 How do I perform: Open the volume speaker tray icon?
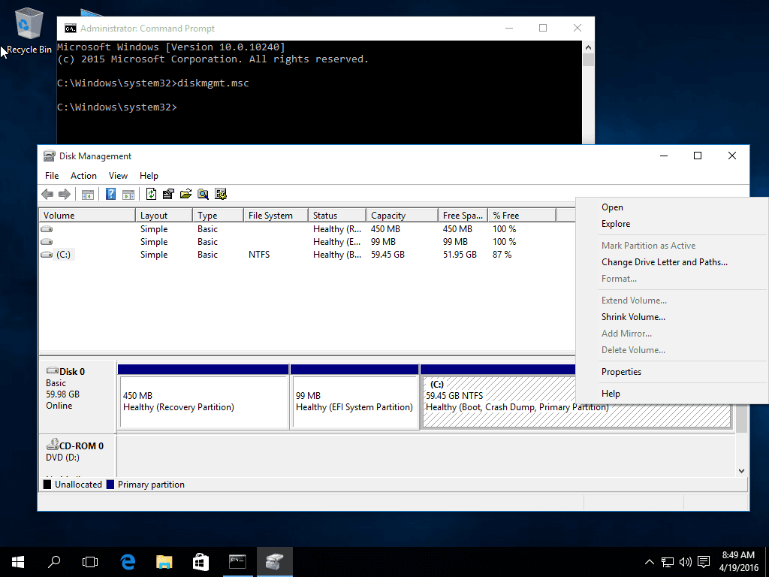click(685, 562)
